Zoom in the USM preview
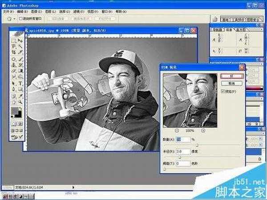This screenshot has height=200, width=267. click(203, 131)
